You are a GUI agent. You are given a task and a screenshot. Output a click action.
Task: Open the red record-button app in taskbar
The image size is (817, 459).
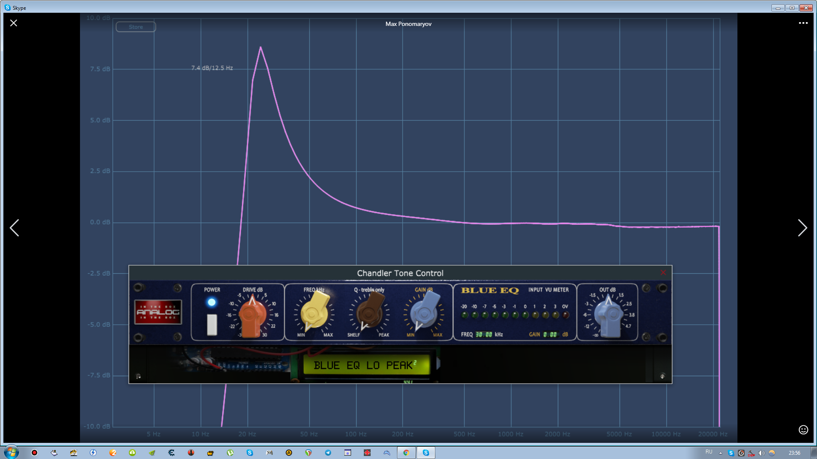point(34,453)
